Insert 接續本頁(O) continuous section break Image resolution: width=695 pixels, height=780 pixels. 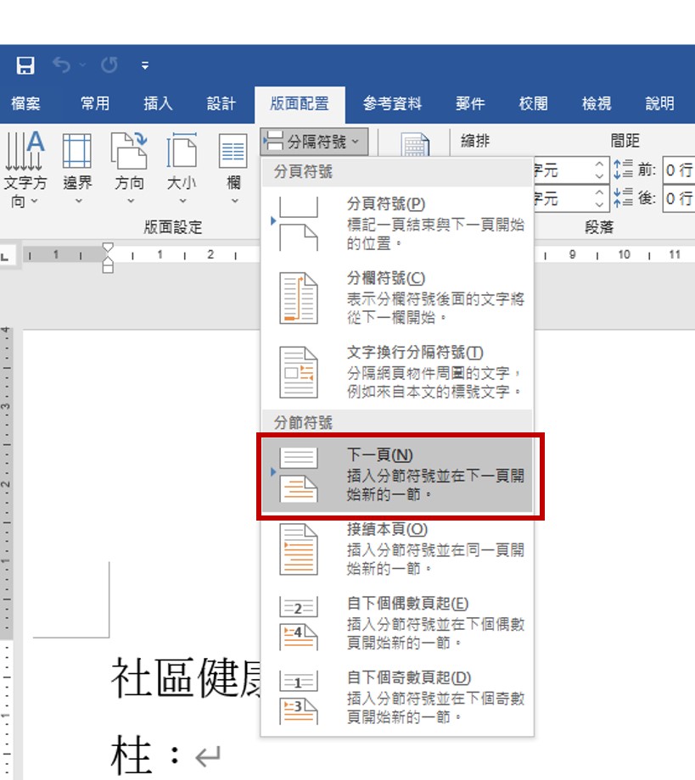point(397,549)
